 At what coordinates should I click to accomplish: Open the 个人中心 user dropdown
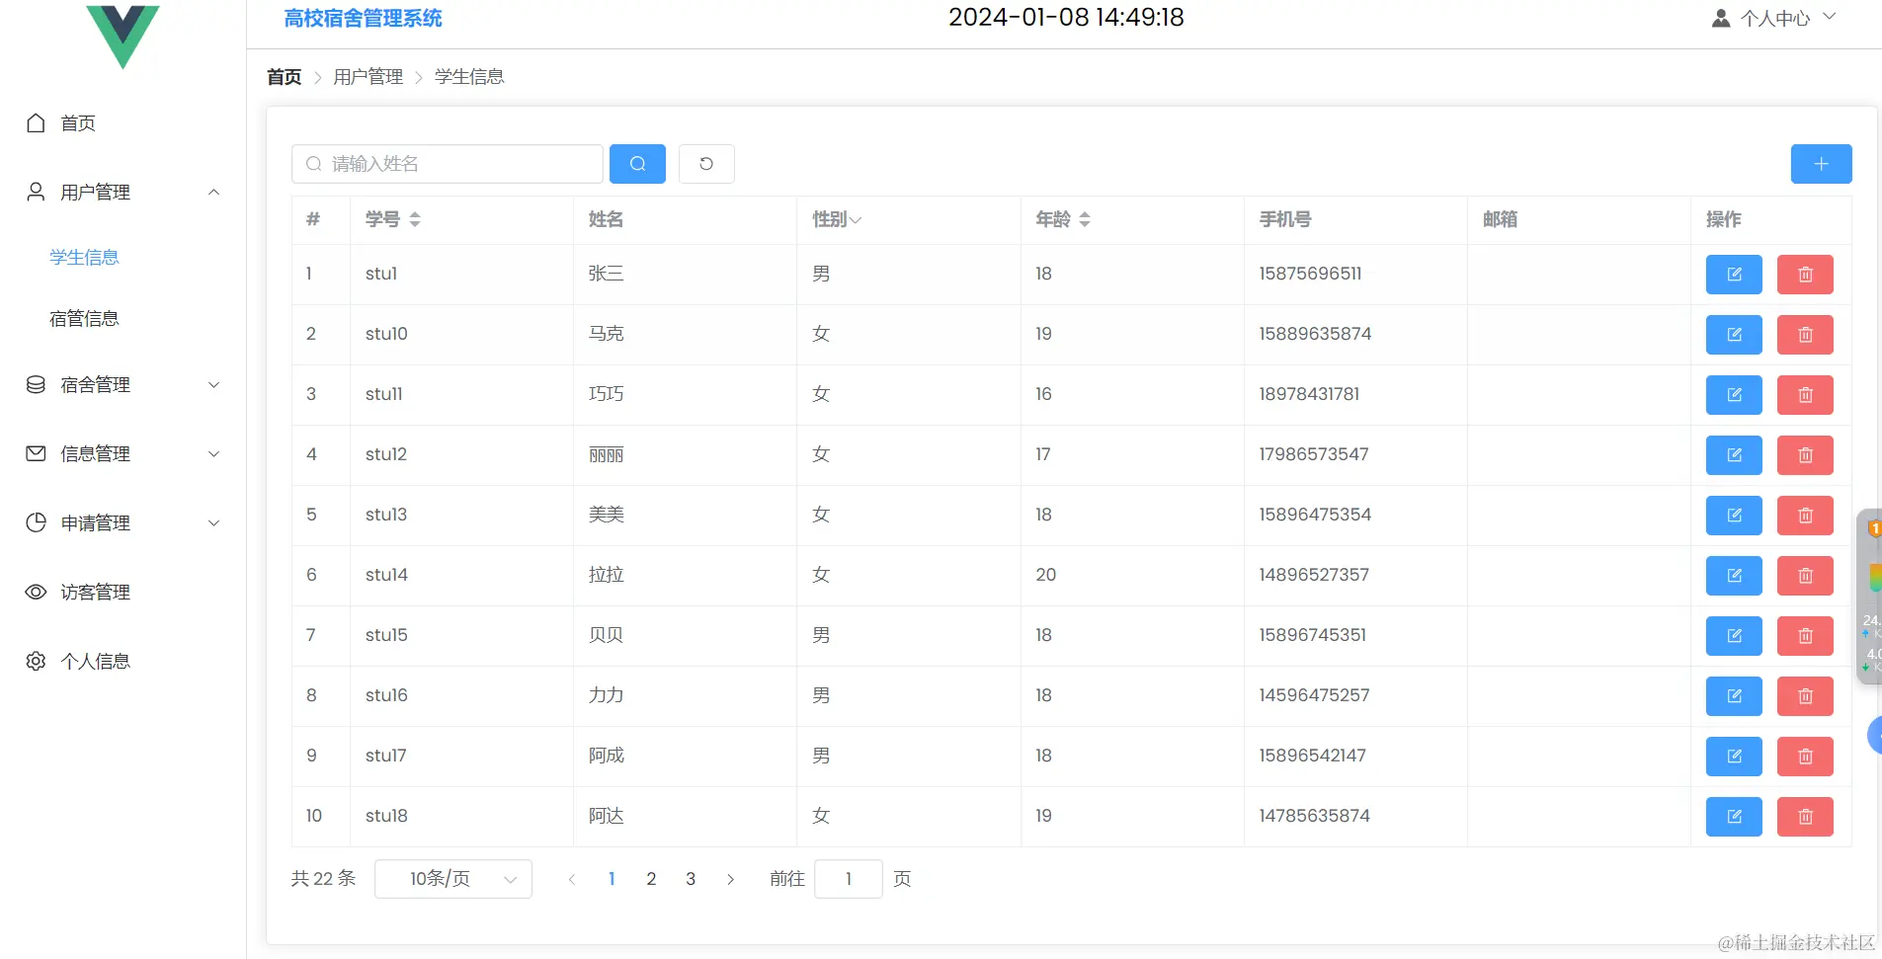[x=1774, y=18]
